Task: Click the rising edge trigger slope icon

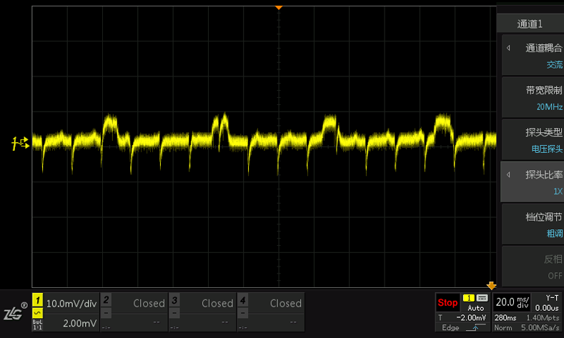Action: (475, 327)
